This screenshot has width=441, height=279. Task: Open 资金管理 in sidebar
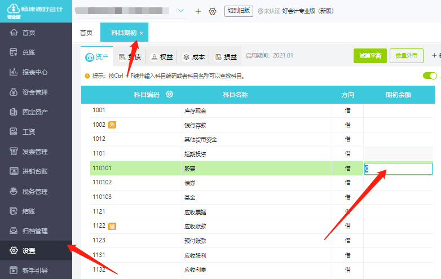point(36,92)
